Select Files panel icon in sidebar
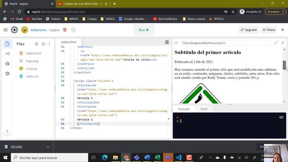This screenshot has width=288, height=162. [x=7, y=44]
